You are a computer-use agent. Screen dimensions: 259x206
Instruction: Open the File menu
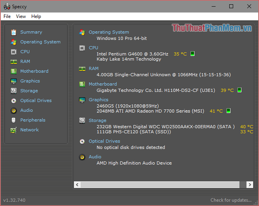coord(7,16)
